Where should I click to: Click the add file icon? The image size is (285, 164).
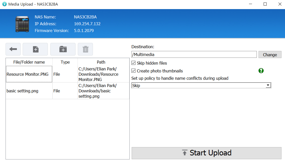click(35, 49)
